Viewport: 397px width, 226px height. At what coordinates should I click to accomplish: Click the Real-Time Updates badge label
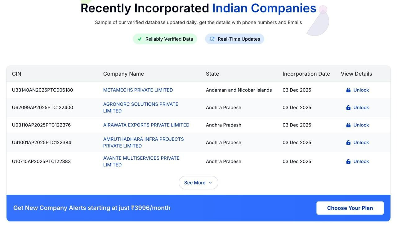pos(239,39)
